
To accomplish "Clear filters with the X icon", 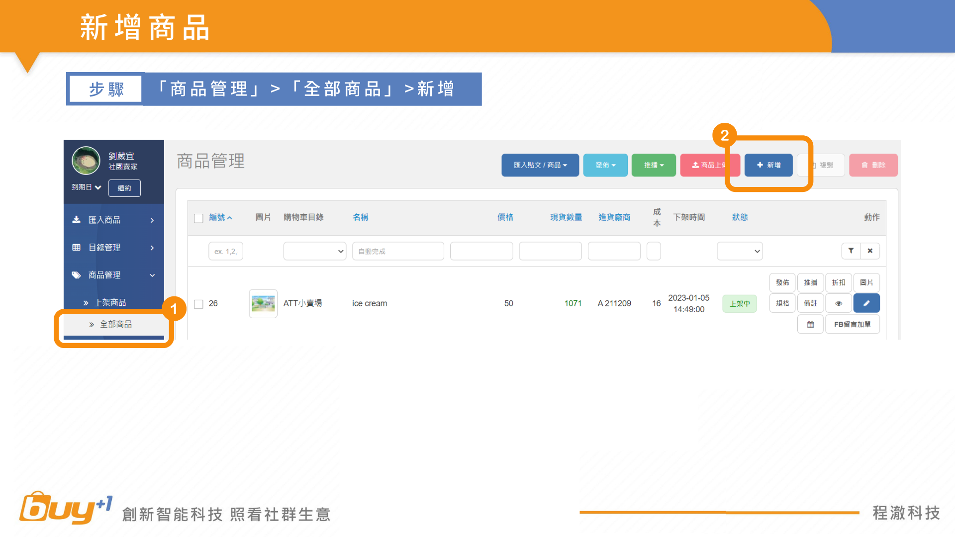I will tap(870, 251).
